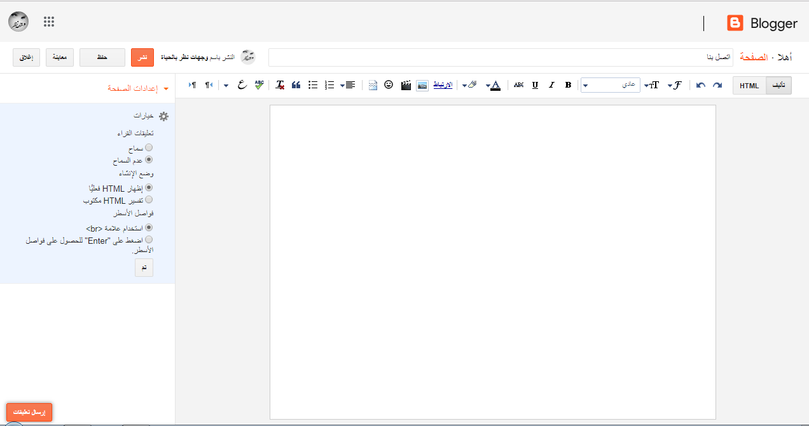Click the معاينة preview button
The height and width of the screenshot is (426, 809).
tap(60, 57)
